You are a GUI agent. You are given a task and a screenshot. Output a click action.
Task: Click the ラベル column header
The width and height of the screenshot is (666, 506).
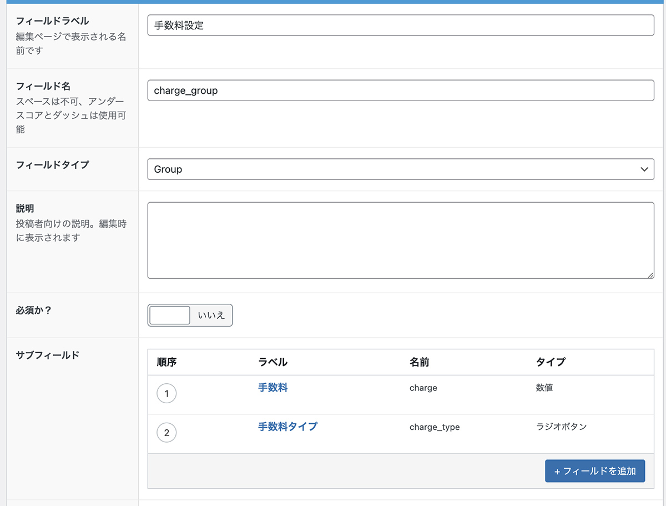click(273, 362)
